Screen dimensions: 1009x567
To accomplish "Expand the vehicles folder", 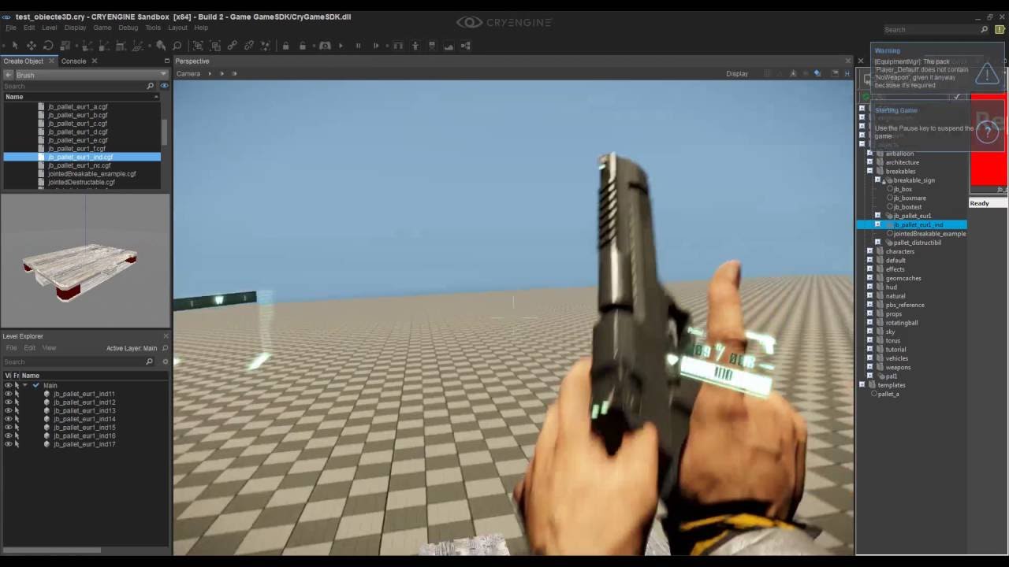I will coord(870,358).
